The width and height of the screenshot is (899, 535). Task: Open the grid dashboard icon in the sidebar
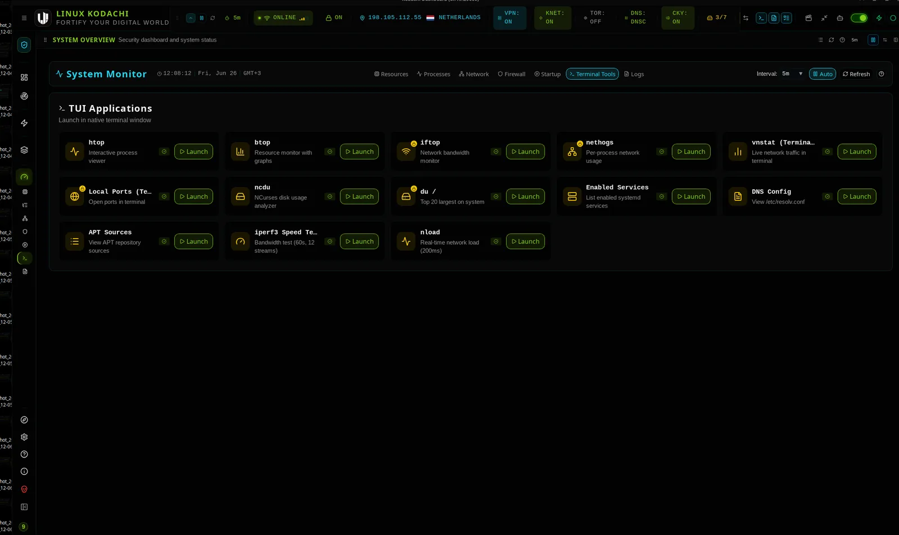coord(24,77)
